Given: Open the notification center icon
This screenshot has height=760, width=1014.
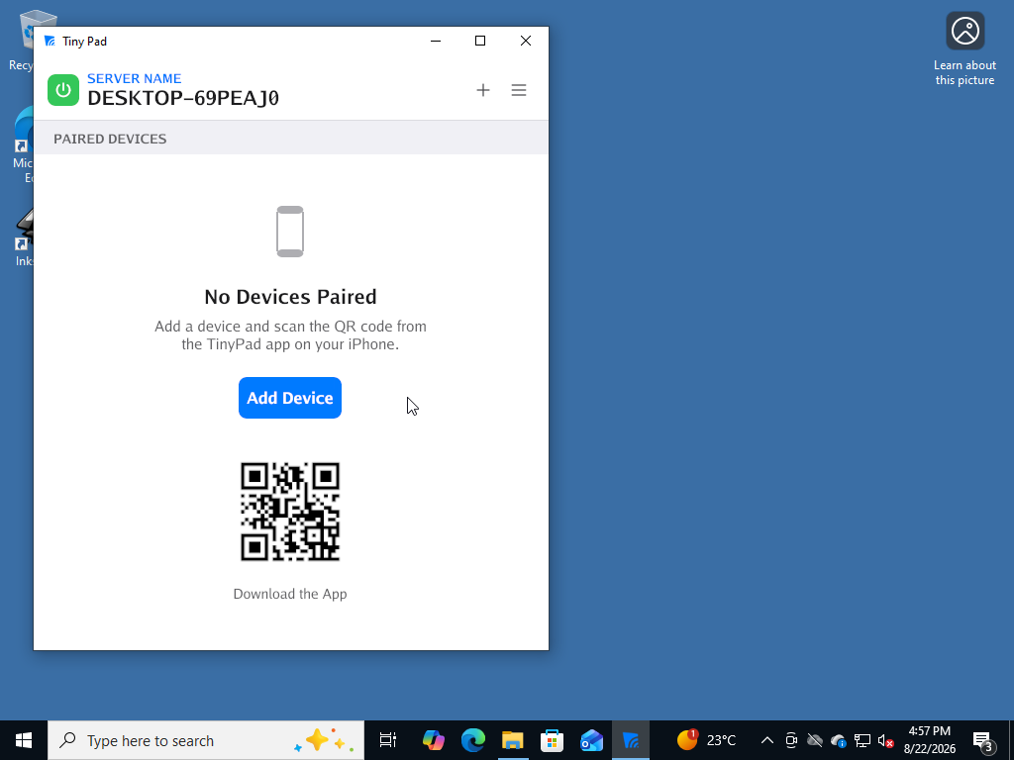Looking at the screenshot, I should coord(983,741).
